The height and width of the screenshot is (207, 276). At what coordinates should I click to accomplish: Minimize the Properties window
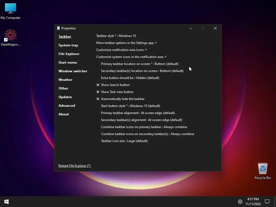191,28
